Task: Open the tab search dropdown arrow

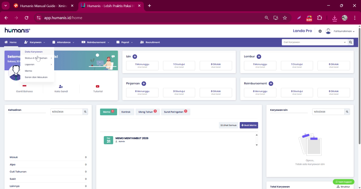Action: click(5, 6)
